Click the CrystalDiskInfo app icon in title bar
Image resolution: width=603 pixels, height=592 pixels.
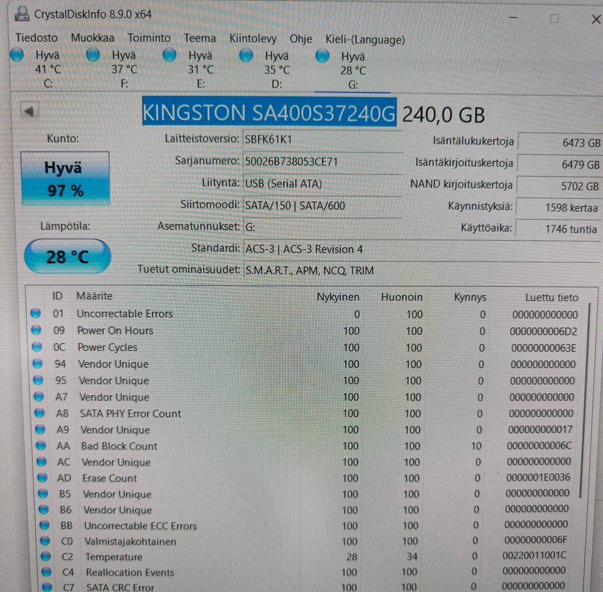pyautogui.click(x=22, y=14)
